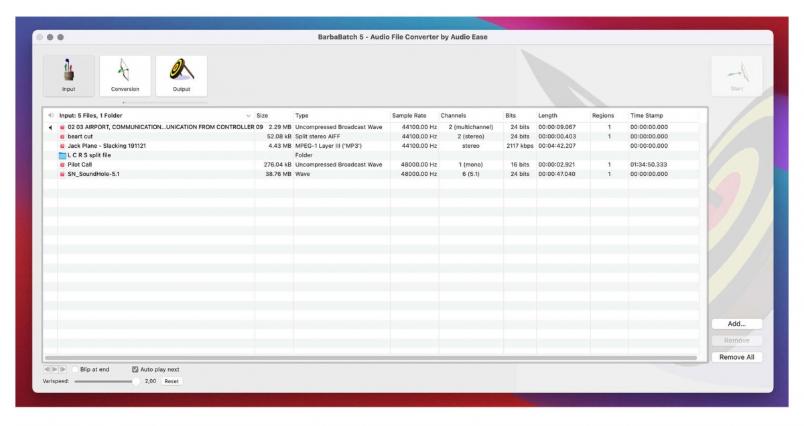Click the Varispeed slider knob
This screenshot has height=426, width=804.
[137, 381]
